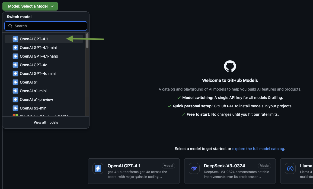Open the OpenAI GPT-4.1 model card
Image resolution: width=313 pixels, height=189 pixels.
point(134,171)
